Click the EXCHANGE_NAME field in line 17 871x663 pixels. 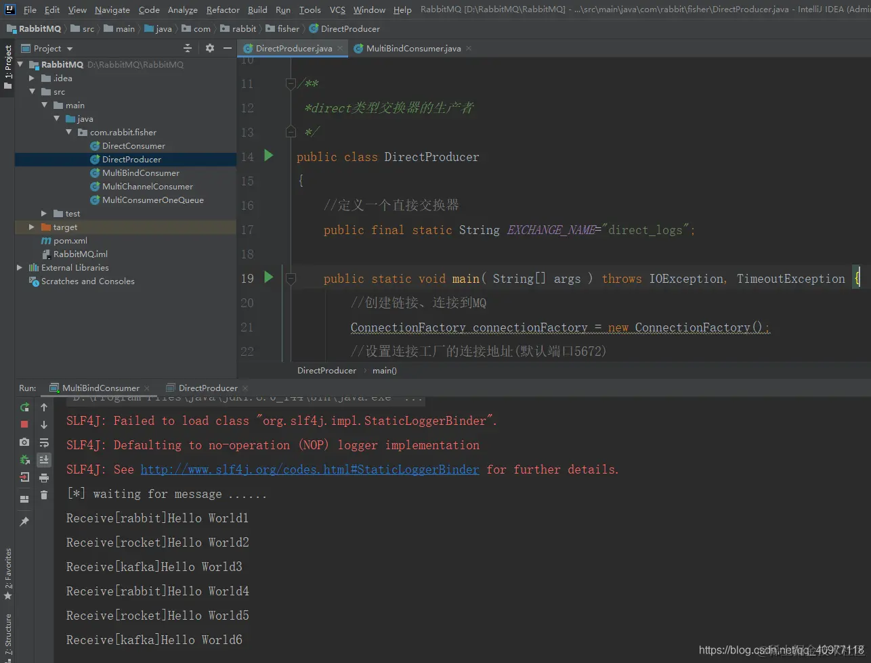pos(551,229)
